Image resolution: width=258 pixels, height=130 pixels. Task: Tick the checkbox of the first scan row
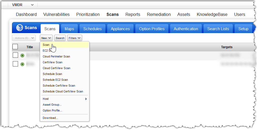(15, 55)
